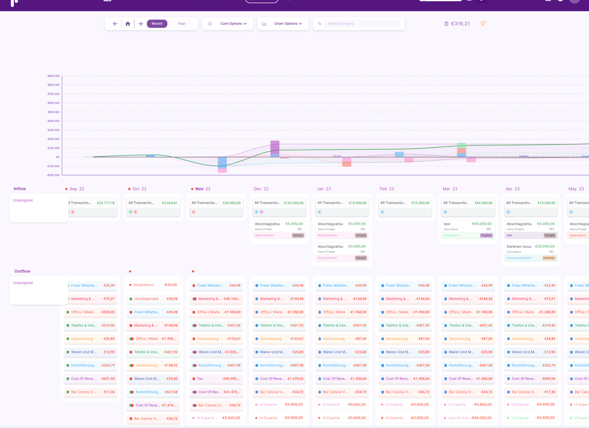
Task: Click the forward arrow navigation icon
Action: 141,24
